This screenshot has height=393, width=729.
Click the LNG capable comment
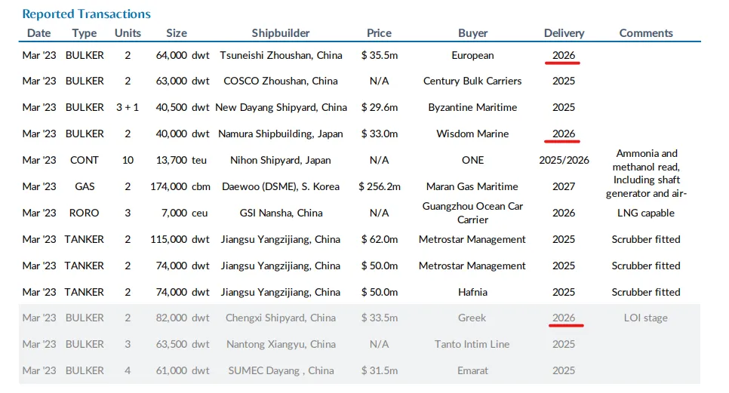(x=646, y=213)
